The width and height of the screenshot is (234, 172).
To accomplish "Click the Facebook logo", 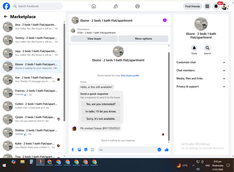I will (x=7, y=6).
